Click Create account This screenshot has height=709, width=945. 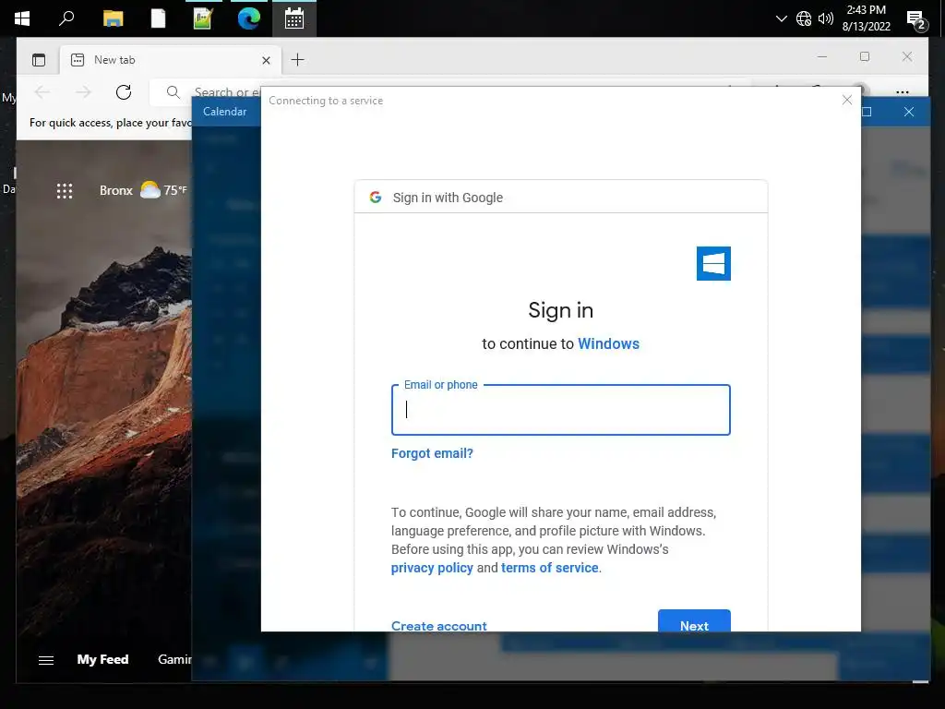(x=438, y=625)
